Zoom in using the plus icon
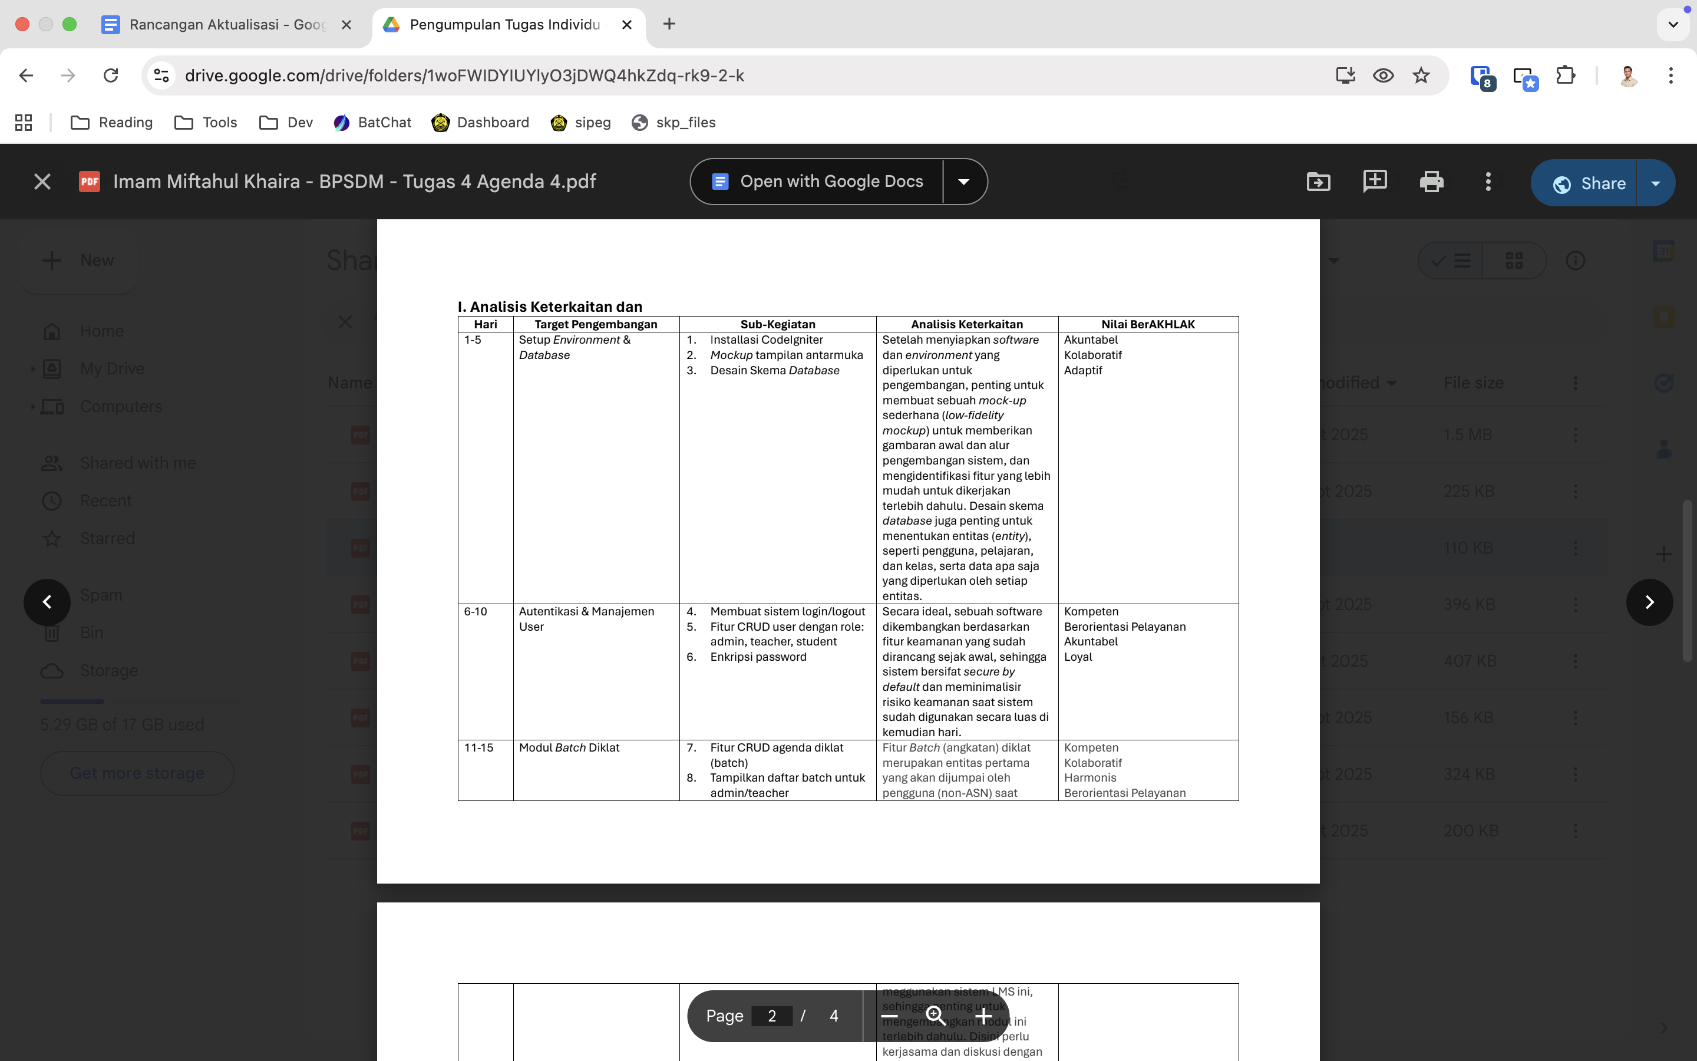The width and height of the screenshot is (1697, 1061). click(x=983, y=1016)
